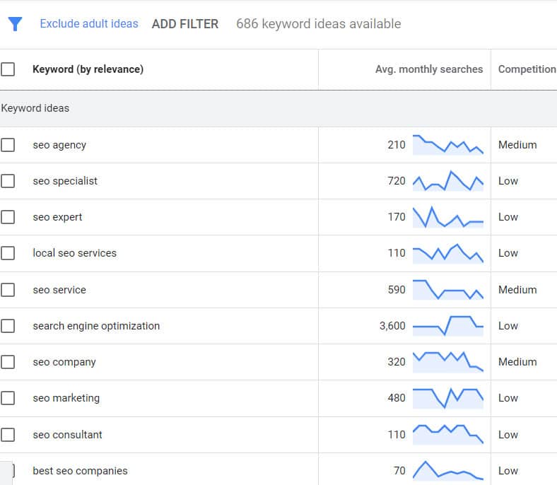Click Medium competition for seo company
The height and width of the screenshot is (485, 557).
click(x=517, y=362)
